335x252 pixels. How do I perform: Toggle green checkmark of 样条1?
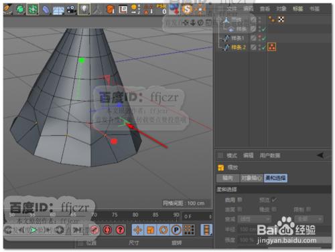point(264,38)
